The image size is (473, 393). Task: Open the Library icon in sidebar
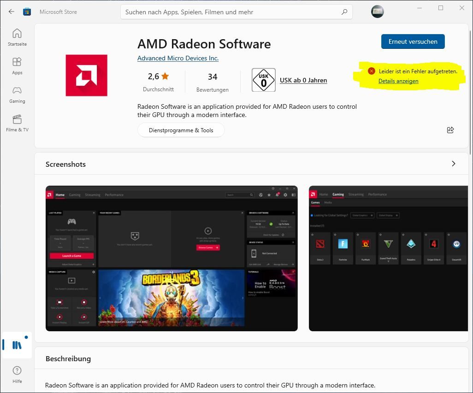coord(17,345)
